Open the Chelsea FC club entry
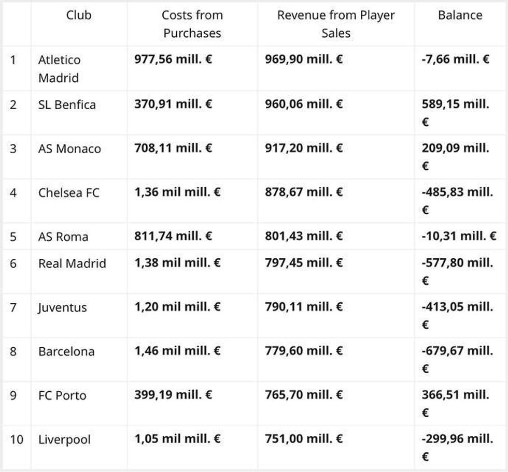The image size is (508, 472). 68,193
